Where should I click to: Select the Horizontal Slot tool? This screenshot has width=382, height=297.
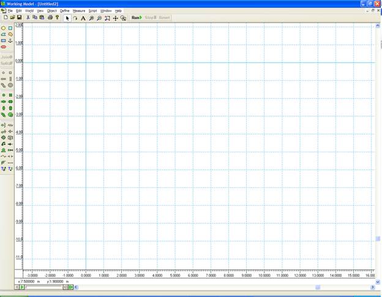[4, 79]
